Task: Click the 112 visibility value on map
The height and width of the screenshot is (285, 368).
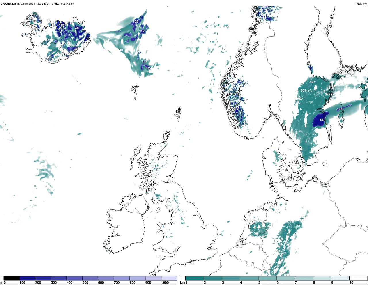Action: click(x=142, y=31)
